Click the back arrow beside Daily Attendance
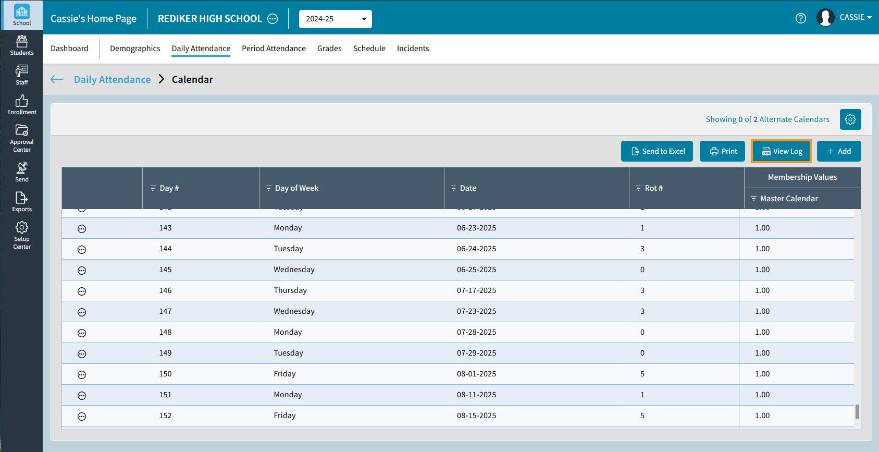The height and width of the screenshot is (452, 879). [x=57, y=79]
